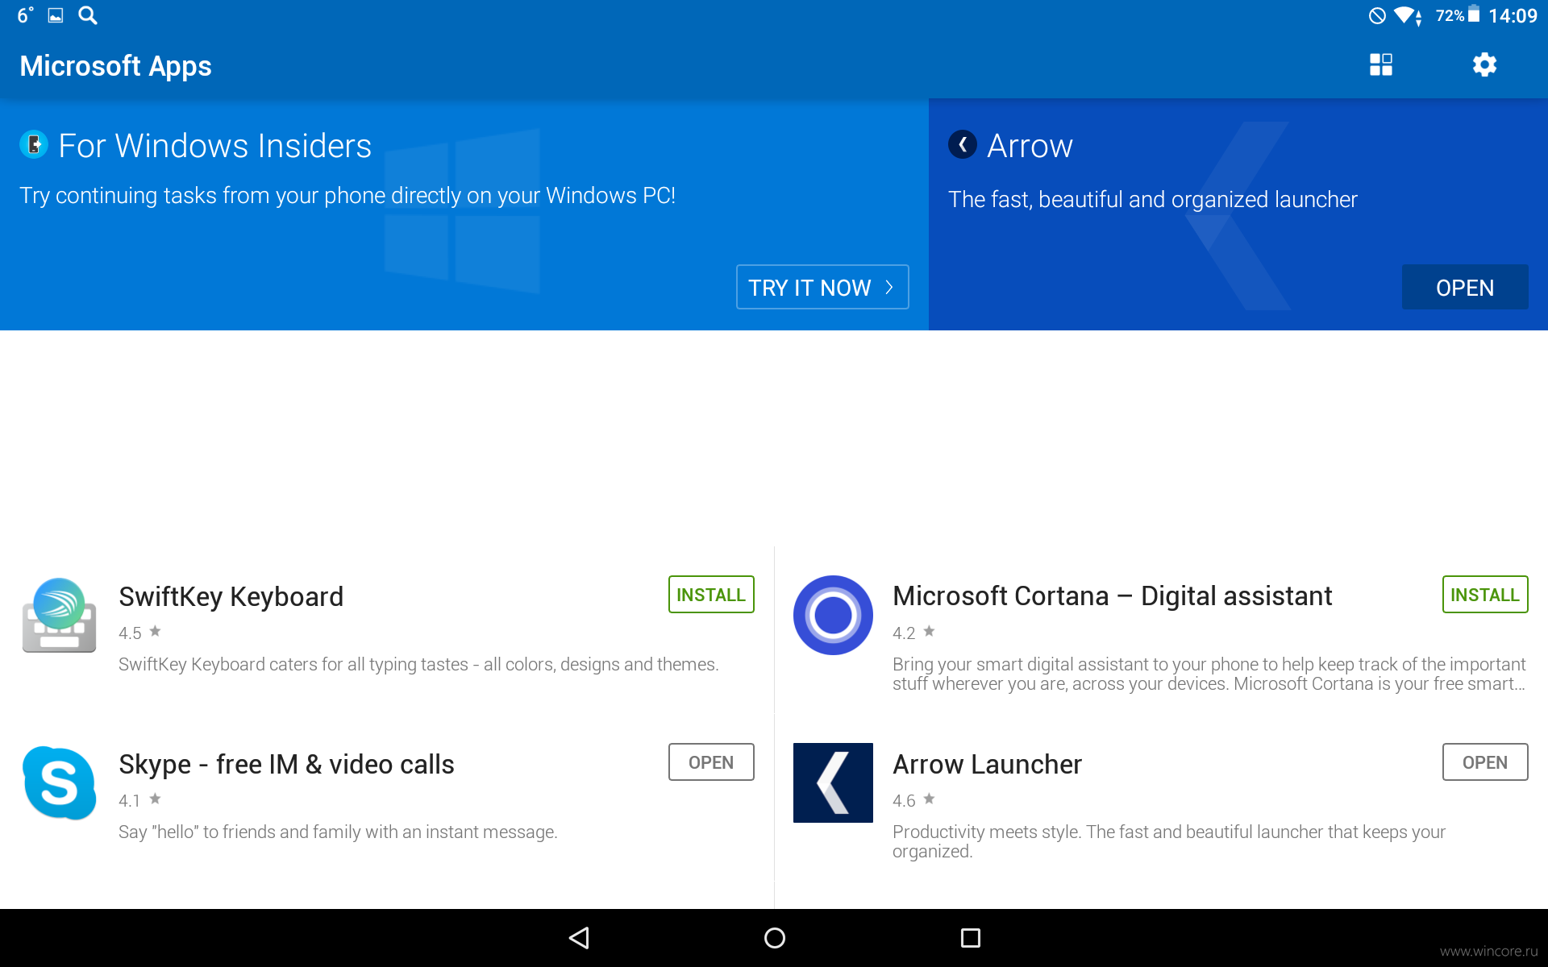This screenshot has width=1548, height=967.
Task: Open Skype via its OPEN button
Action: (x=711, y=762)
